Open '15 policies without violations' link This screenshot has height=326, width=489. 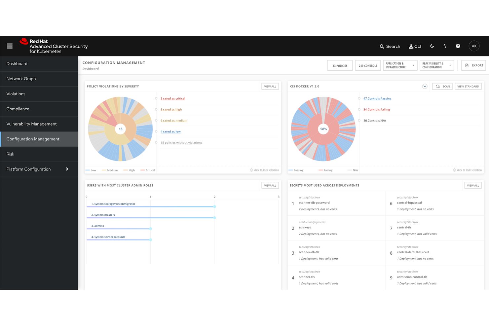coord(181,143)
